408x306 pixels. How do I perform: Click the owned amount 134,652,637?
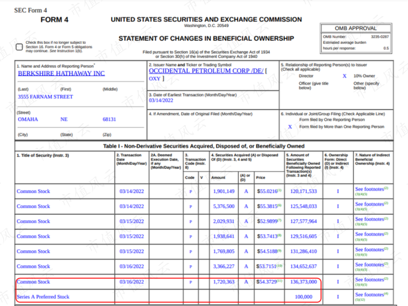pos(303,266)
